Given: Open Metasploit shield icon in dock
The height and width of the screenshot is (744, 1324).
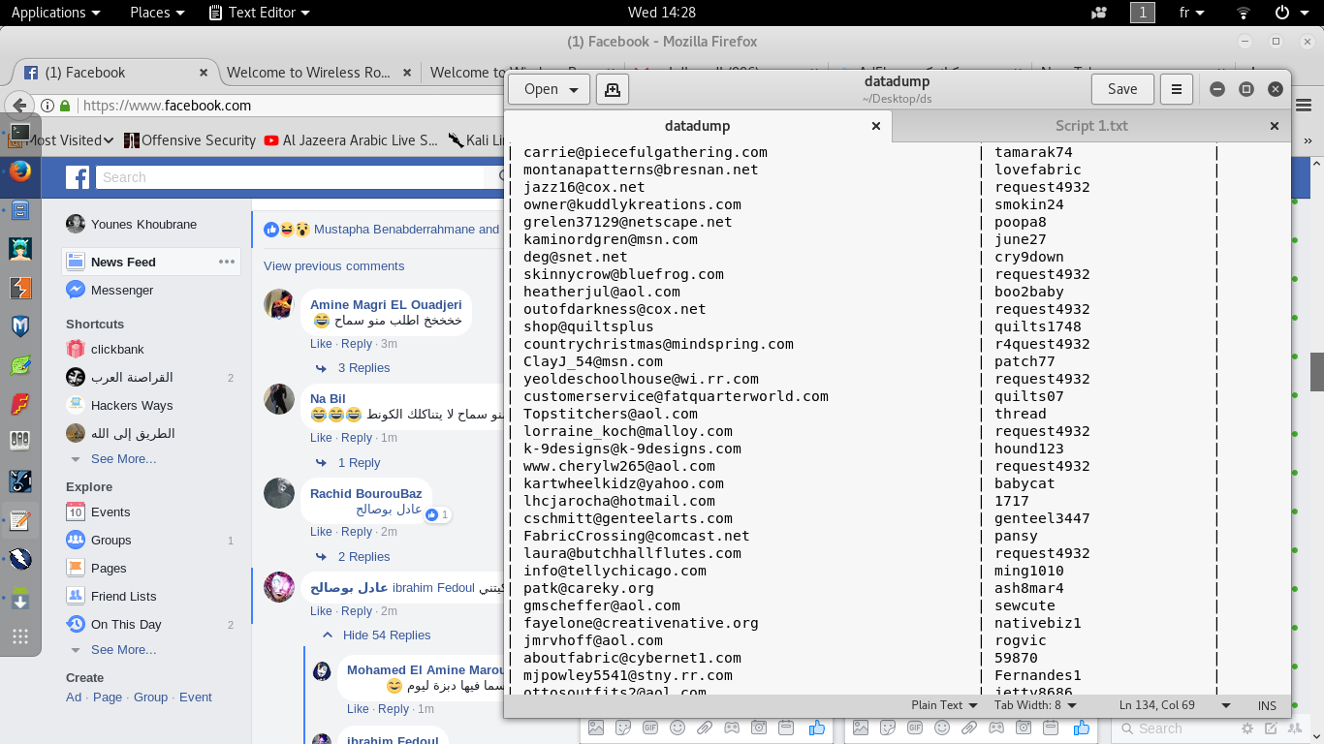Looking at the screenshot, I should point(20,326).
